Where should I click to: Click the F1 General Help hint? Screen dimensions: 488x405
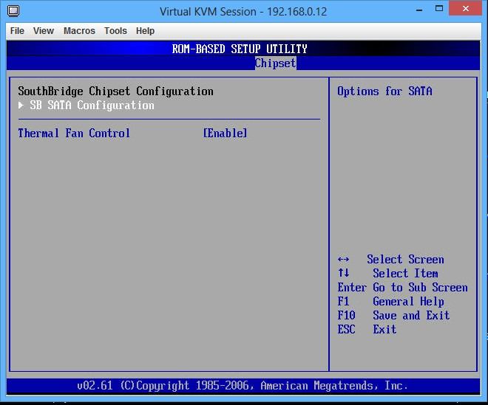coord(390,301)
